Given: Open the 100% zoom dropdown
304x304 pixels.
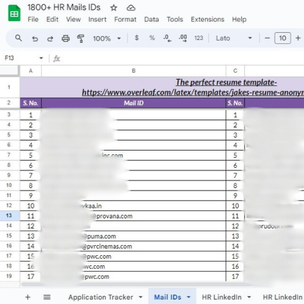Looking at the screenshot, I should (107, 39).
